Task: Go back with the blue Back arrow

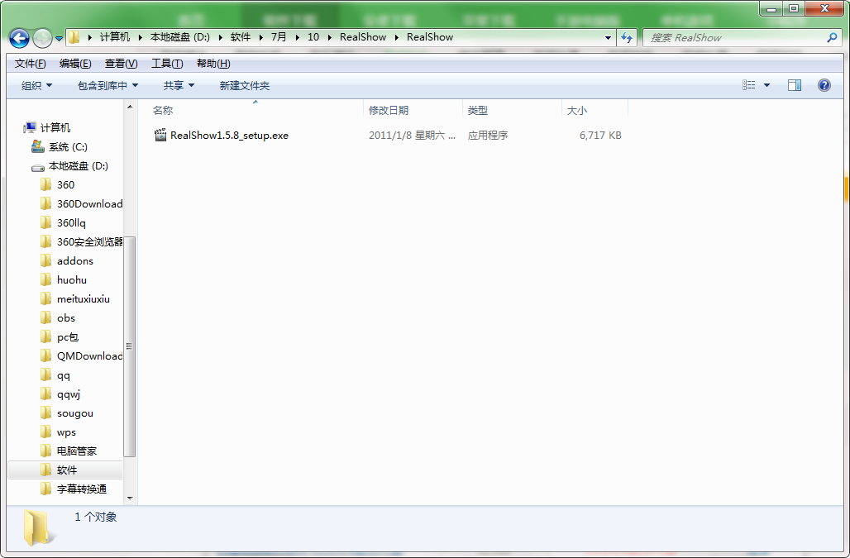Action: click(x=20, y=38)
